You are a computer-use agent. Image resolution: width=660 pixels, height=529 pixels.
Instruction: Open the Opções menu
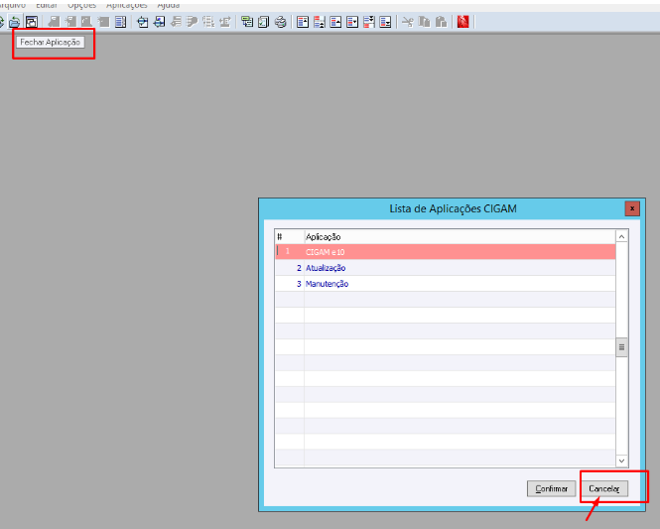click(x=82, y=5)
